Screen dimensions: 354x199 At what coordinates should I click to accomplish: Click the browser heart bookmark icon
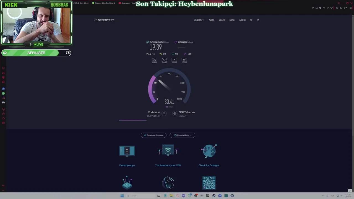(332, 8)
